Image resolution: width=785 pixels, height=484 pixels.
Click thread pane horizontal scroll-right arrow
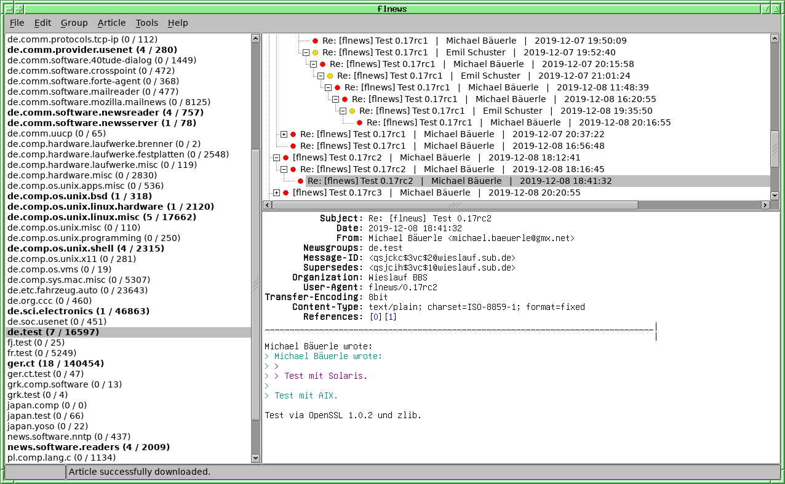point(765,205)
